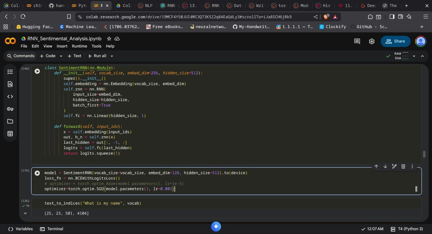Open the table of contents sidebar

tap(10, 72)
